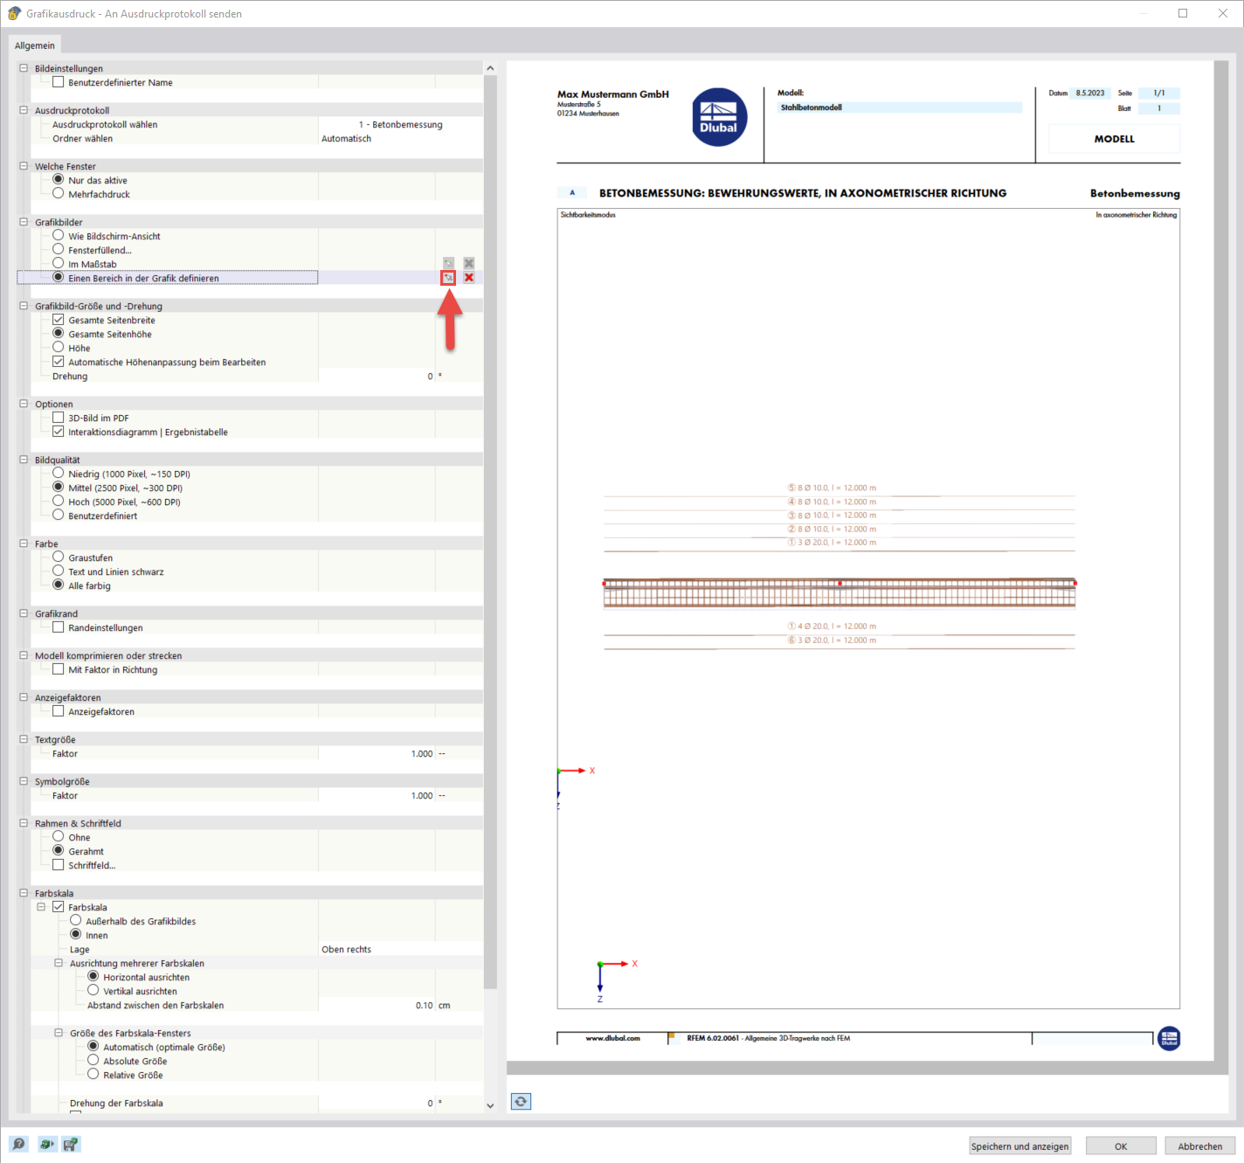Click the help question mark icon bottom left

coord(19,1144)
